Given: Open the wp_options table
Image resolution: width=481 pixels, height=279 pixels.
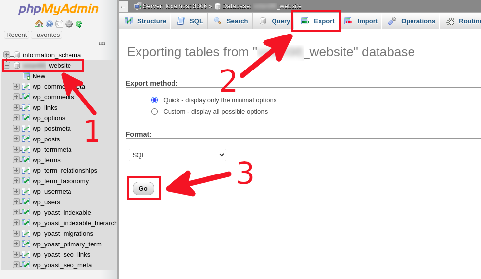Looking at the screenshot, I should 49,118.
